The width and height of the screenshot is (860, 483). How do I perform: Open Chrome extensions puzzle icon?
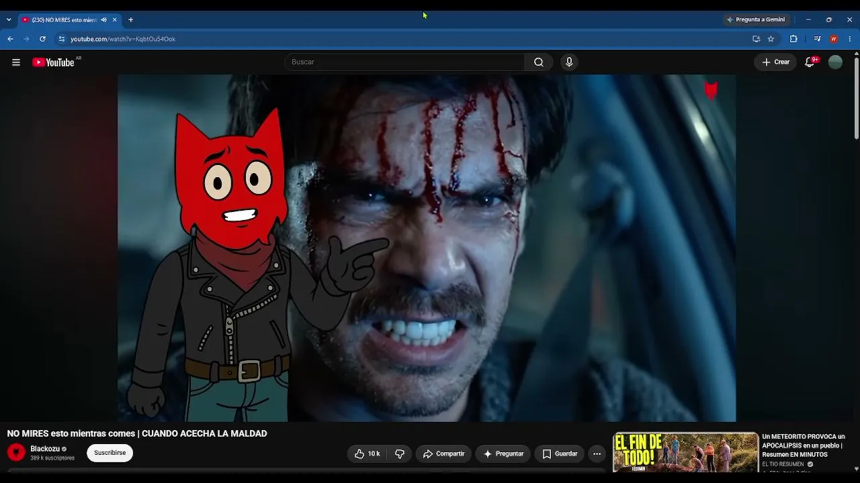(x=793, y=39)
